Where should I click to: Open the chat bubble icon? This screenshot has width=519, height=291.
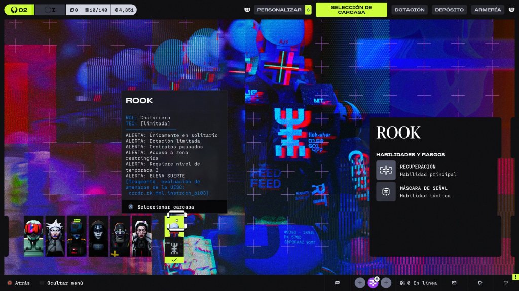(337, 283)
